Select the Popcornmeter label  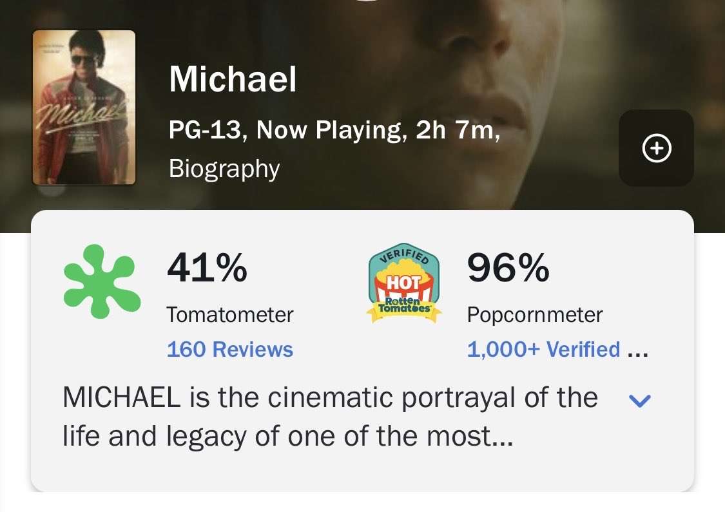coord(534,314)
